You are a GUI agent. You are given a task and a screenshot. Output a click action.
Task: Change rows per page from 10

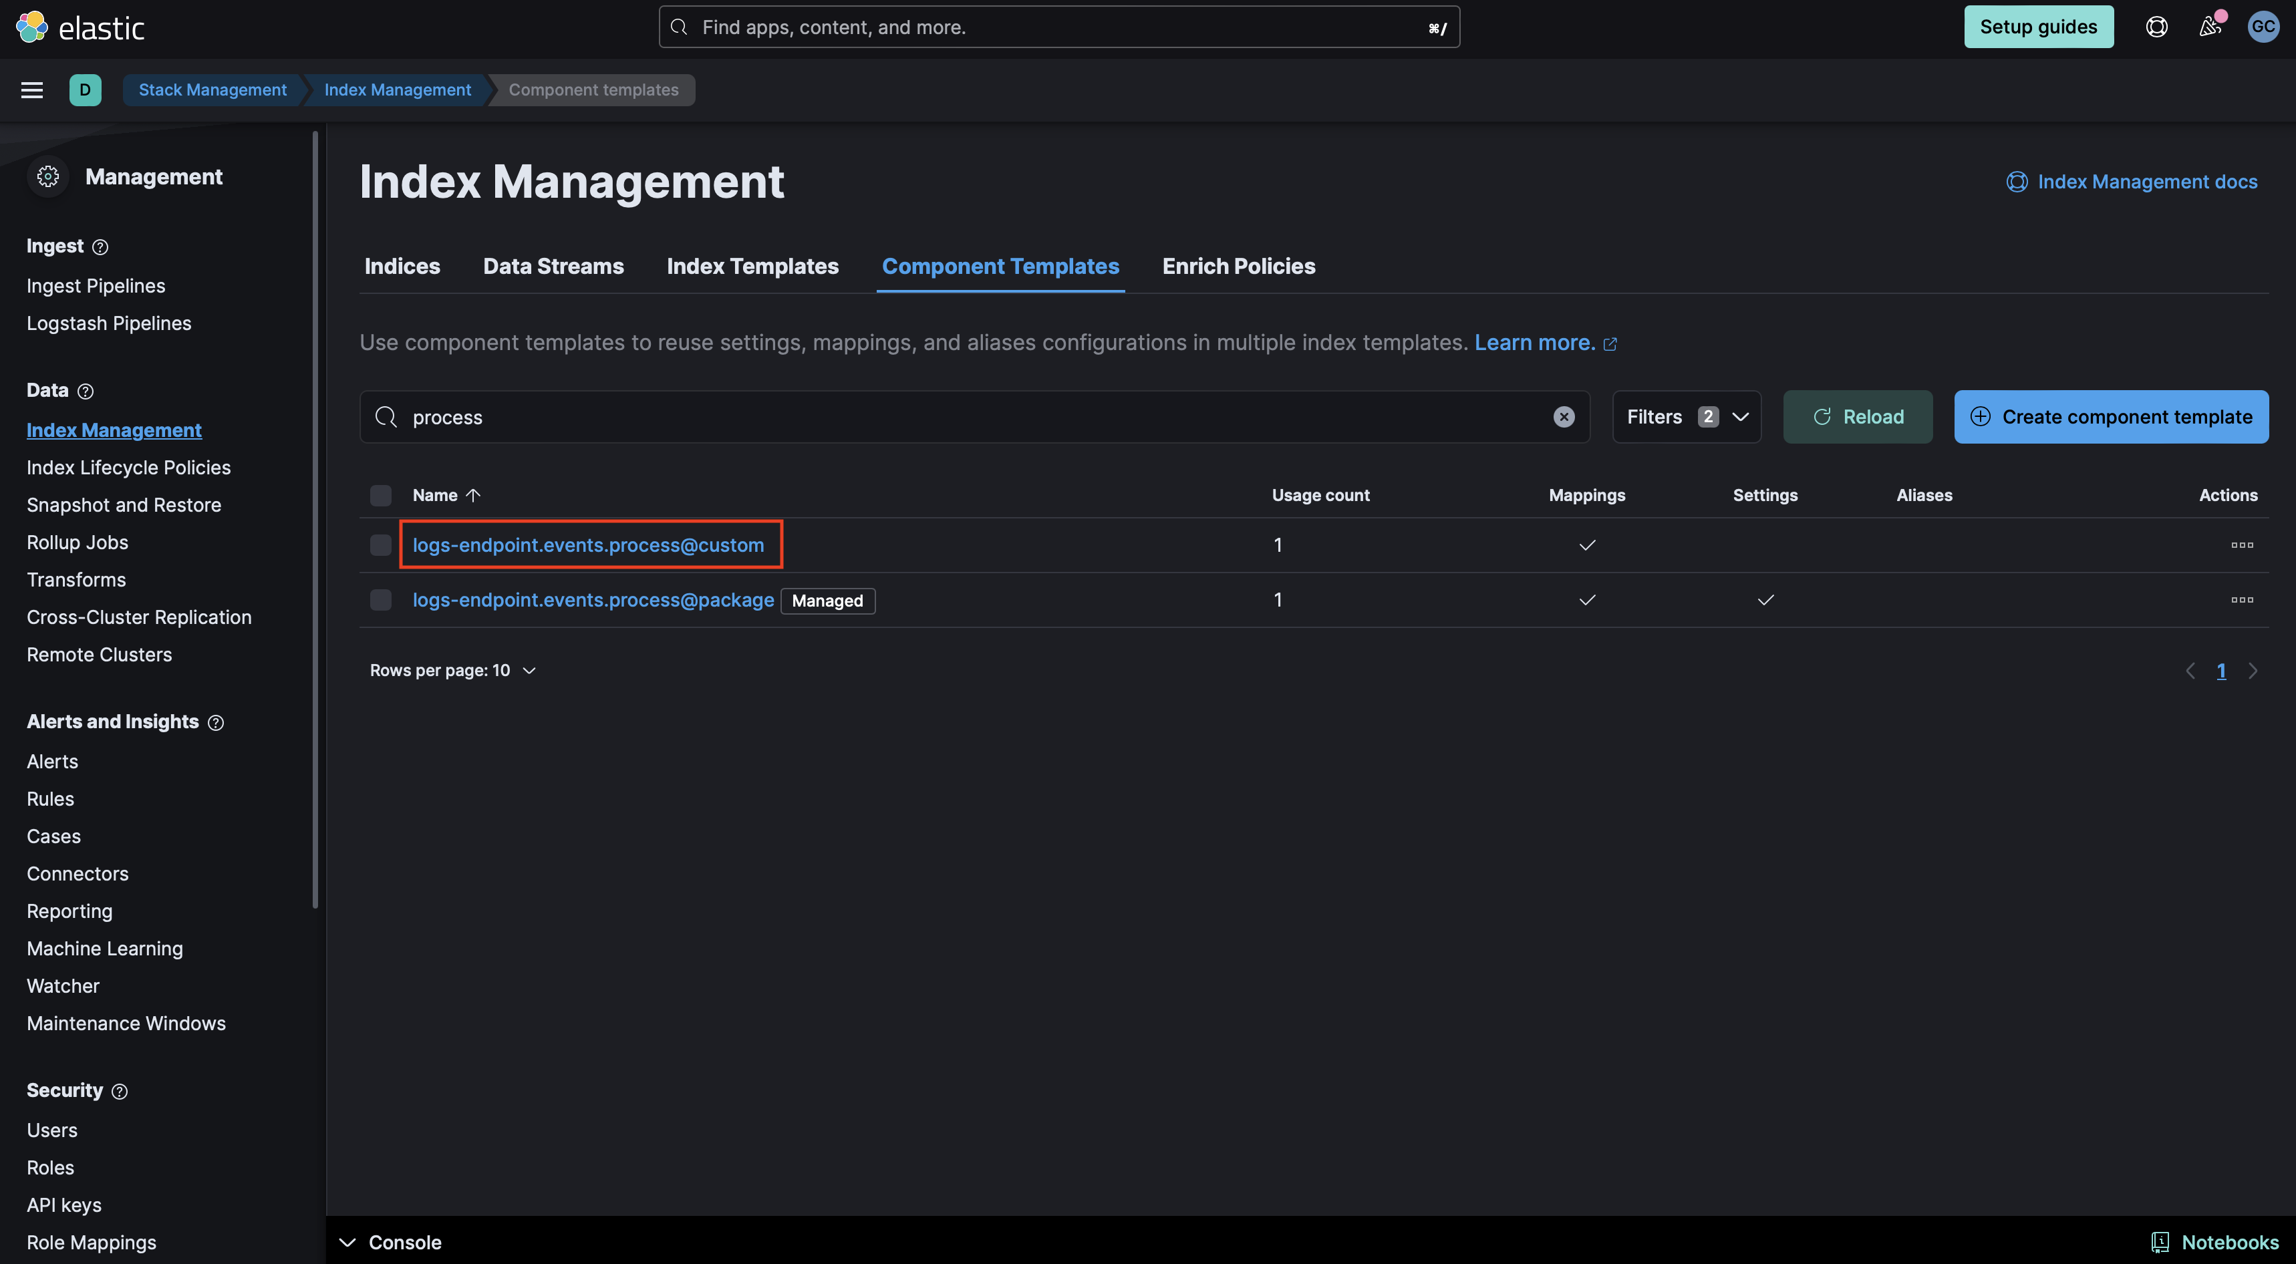point(453,670)
